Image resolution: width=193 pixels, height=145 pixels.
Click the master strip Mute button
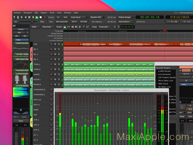pyautogui.click(x=21, y=121)
